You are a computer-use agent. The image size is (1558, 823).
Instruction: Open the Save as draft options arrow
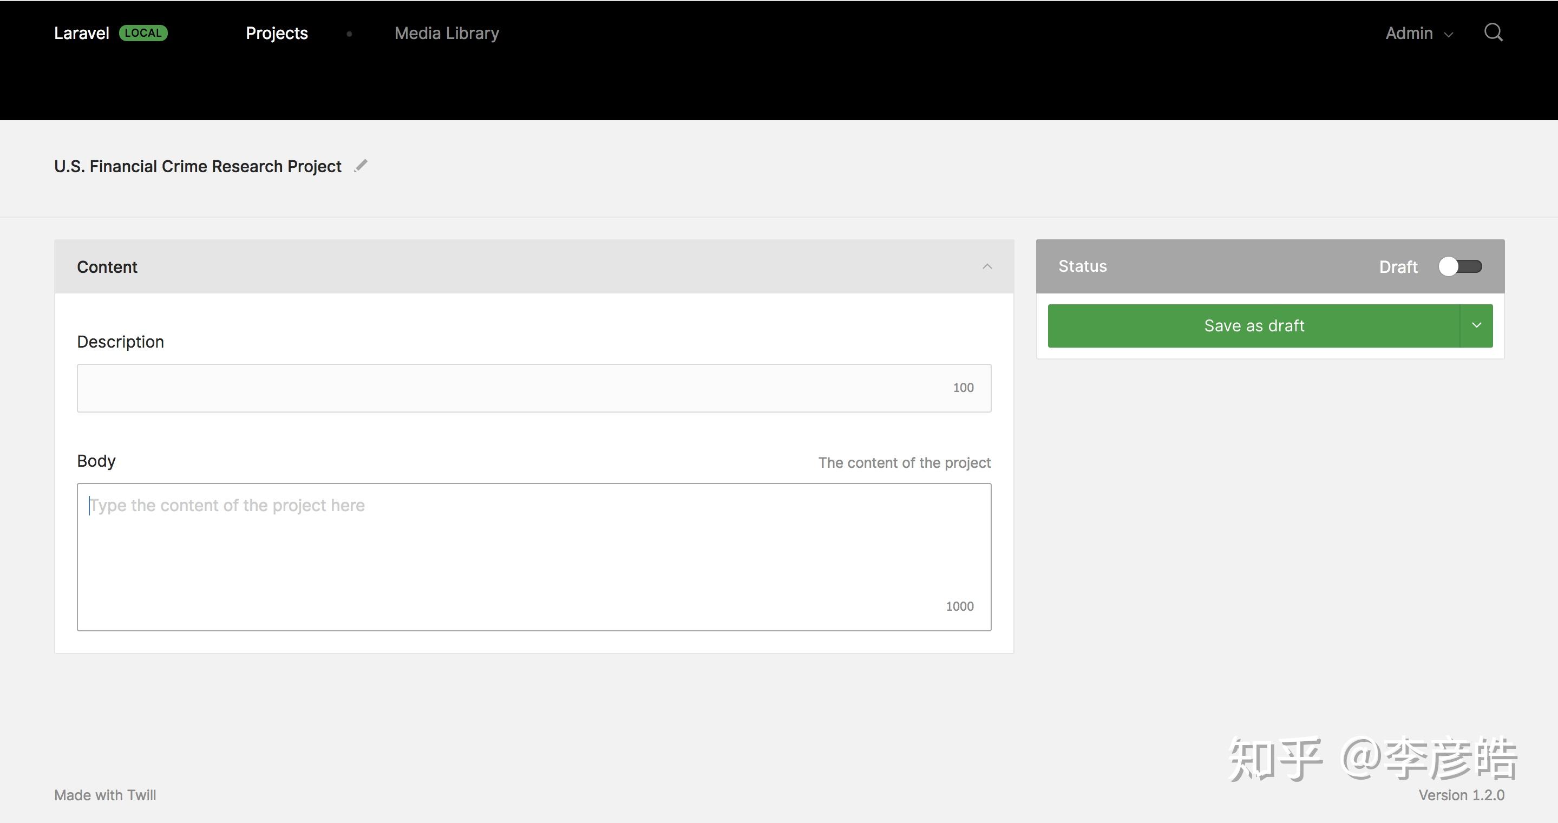click(x=1476, y=325)
